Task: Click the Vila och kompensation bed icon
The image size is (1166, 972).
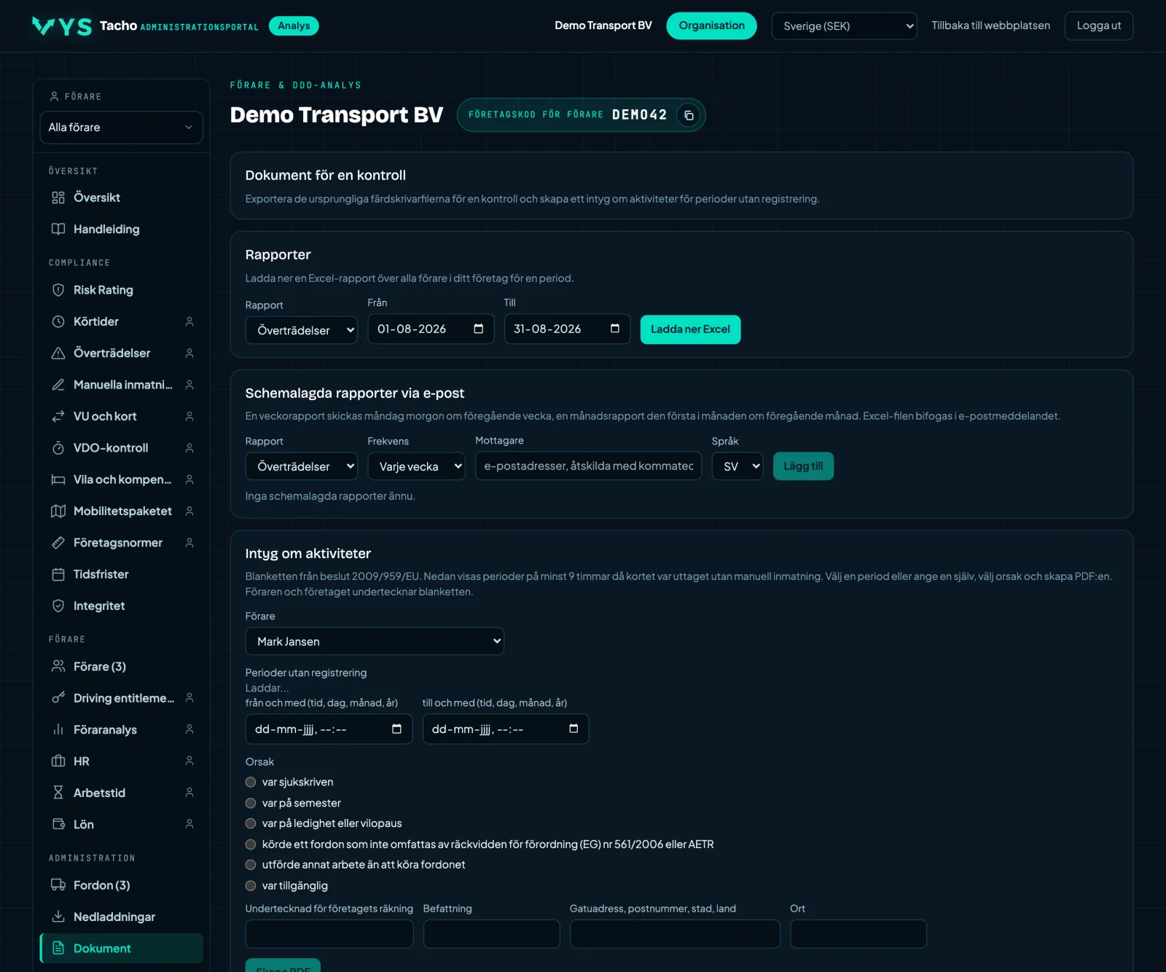Action: (58, 479)
